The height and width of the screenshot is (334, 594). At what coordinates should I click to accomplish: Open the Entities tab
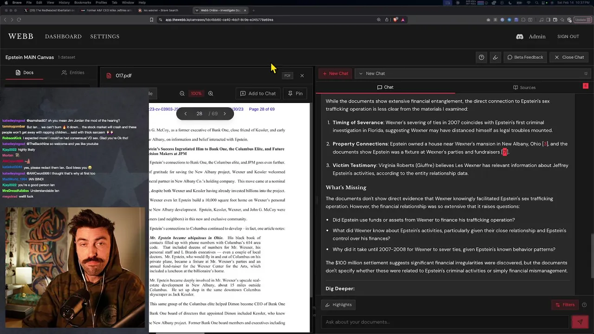pos(73,72)
